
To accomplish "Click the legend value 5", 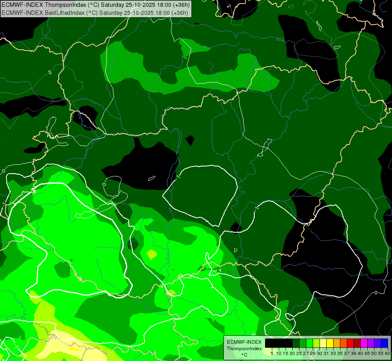I will click(272, 353).
